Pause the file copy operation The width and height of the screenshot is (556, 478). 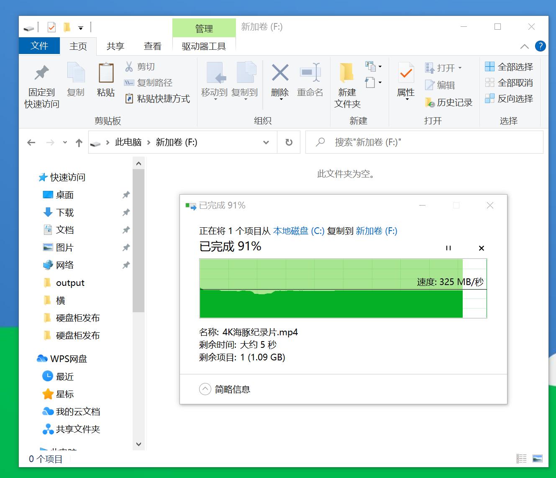pos(447,248)
